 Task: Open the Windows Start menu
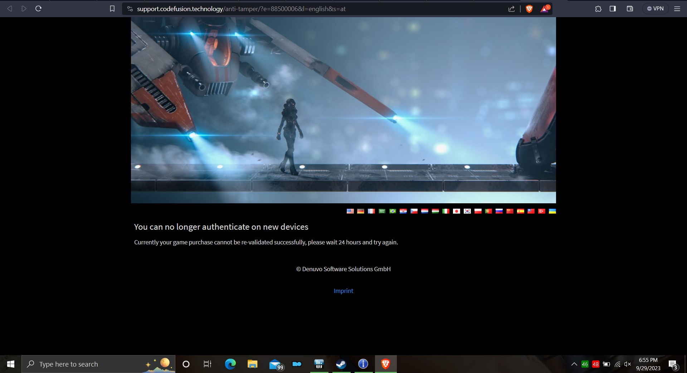10,364
